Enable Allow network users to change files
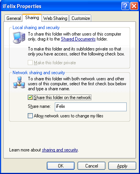Image resolution: width=140 pixels, height=174 pixels. [30, 116]
